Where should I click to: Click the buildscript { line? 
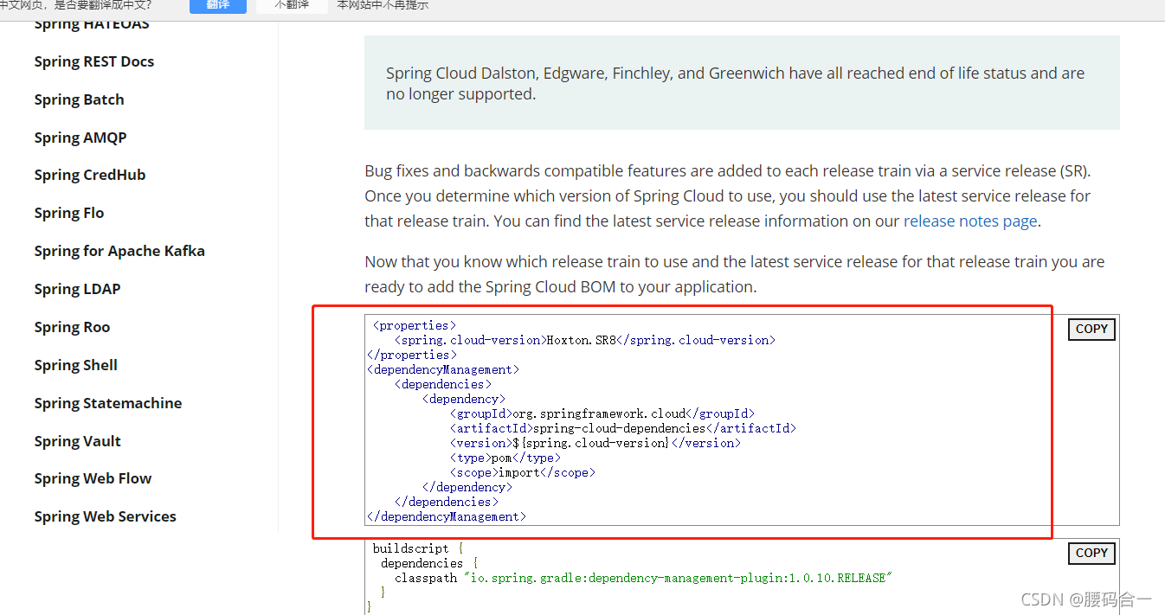pyautogui.click(x=419, y=548)
